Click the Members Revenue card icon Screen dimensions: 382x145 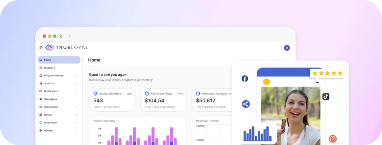tap(198, 94)
